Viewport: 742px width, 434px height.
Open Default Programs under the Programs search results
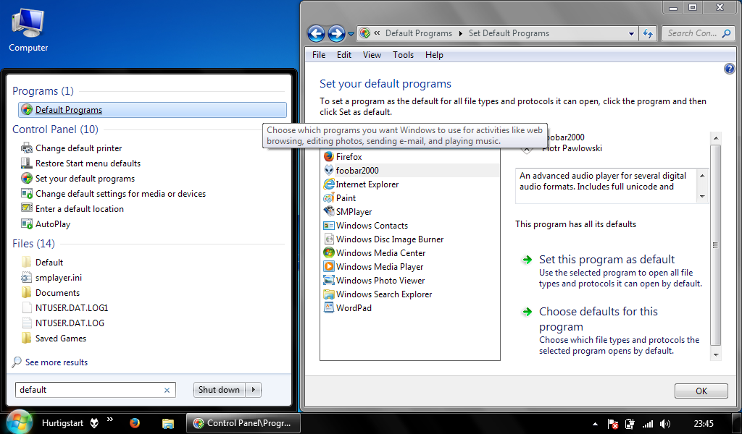(x=152, y=110)
